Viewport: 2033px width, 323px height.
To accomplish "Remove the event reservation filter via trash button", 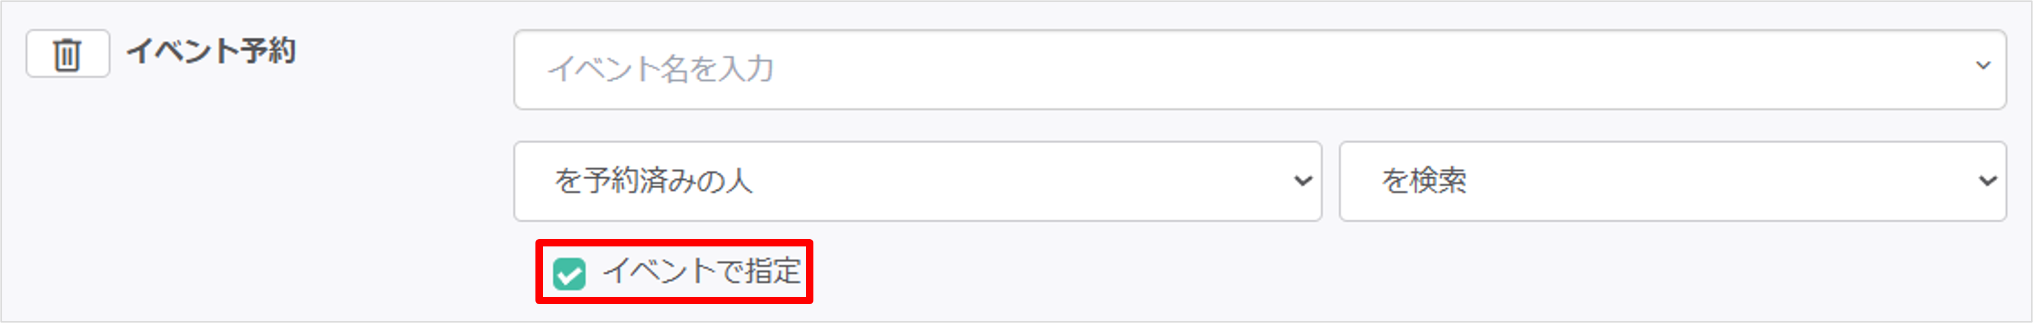I will point(67,55).
